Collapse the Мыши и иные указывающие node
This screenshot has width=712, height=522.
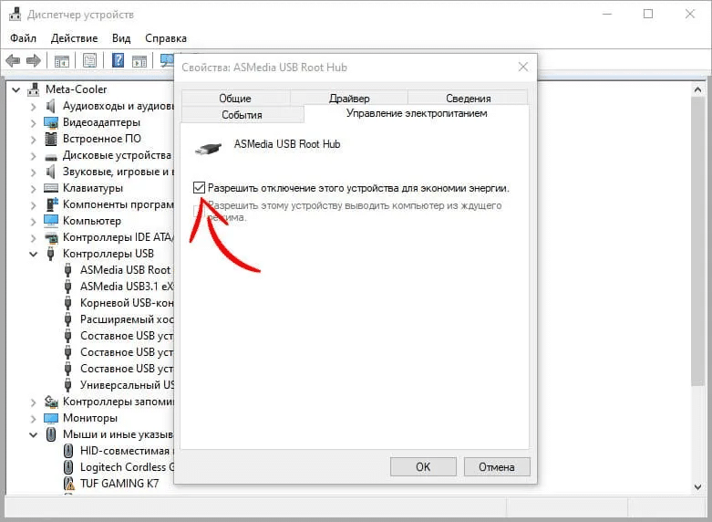[x=34, y=434]
